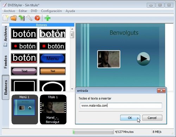Switch to the Fondos side tab
Viewport: 176px width, 137px height.
(6, 62)
